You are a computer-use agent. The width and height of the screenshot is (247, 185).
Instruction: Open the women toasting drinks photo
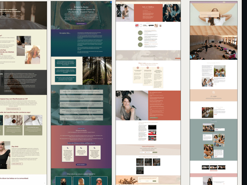click(x=208, y=82)
